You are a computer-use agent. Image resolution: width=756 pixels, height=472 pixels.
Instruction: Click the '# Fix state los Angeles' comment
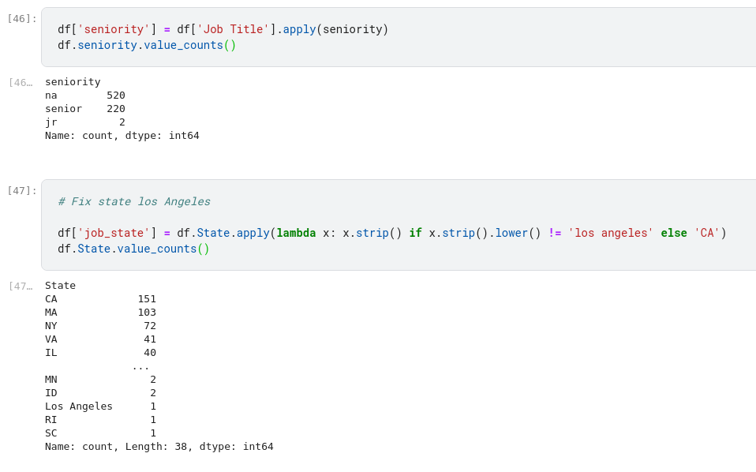[134, 201]
